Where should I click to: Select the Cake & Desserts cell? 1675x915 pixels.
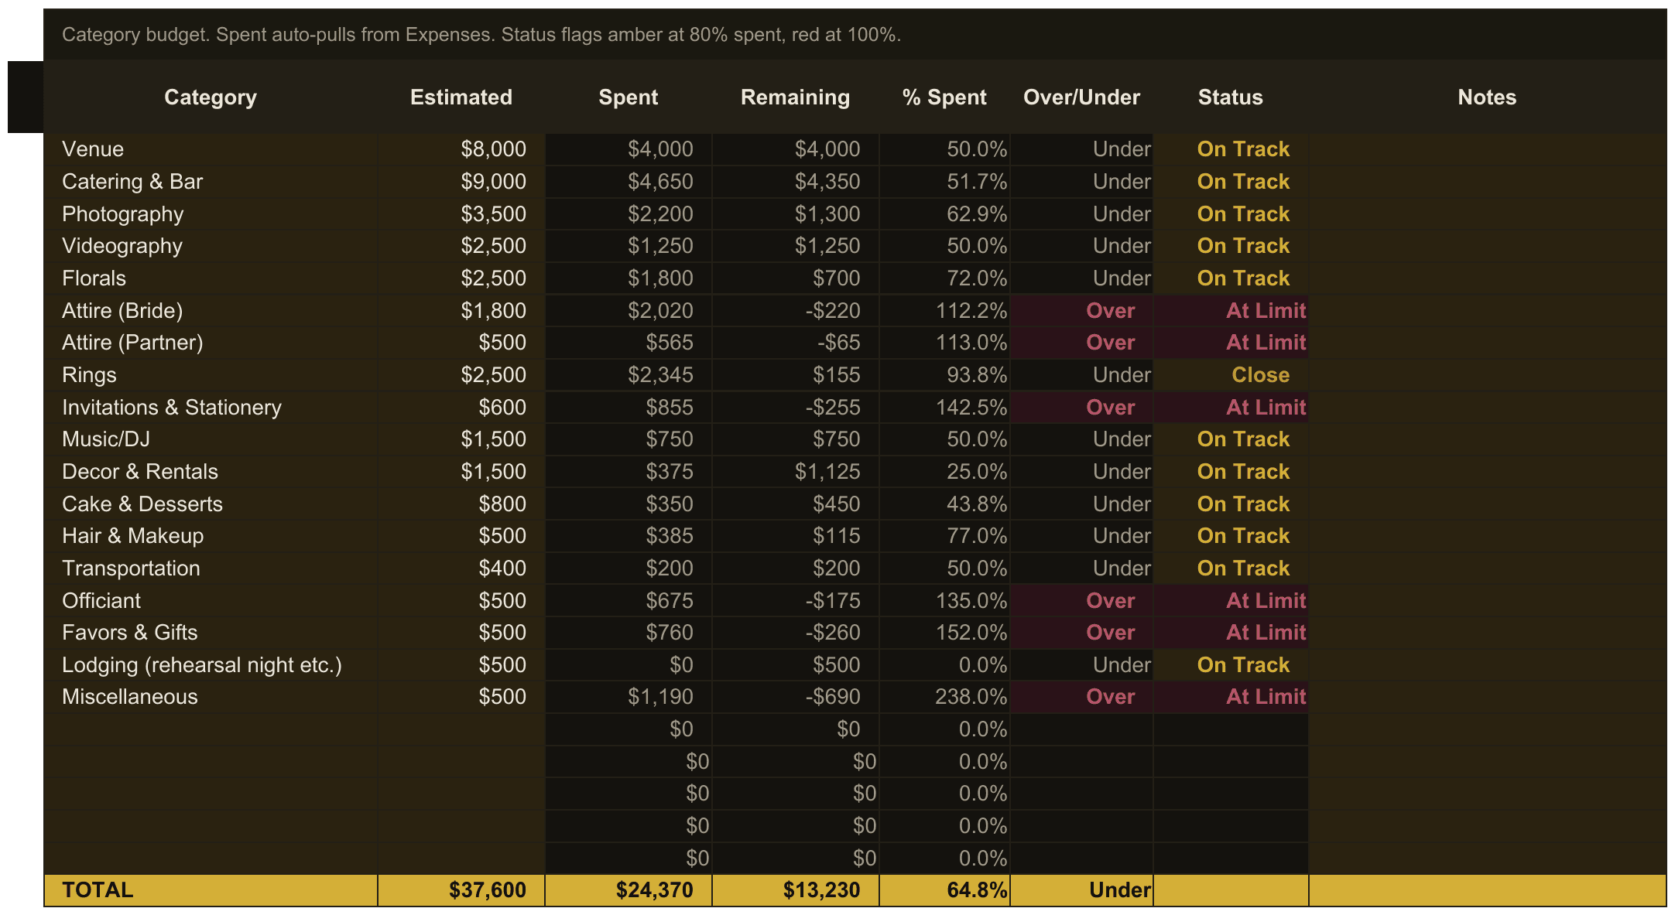click(211, 504)
